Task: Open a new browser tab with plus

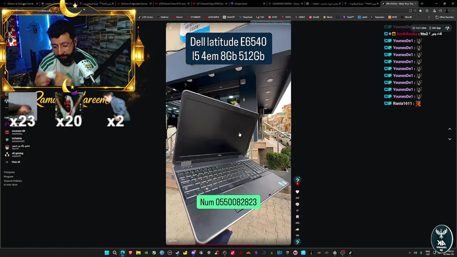Action: click(422, 4)
